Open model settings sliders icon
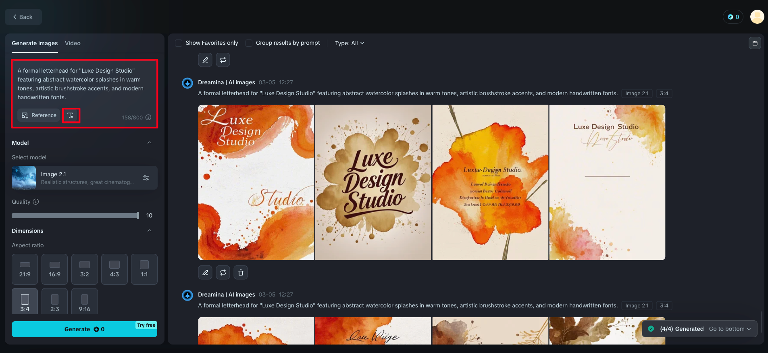The height and width of the screenshot is (353, 768). pyautogui.click(x=146, y=178)
